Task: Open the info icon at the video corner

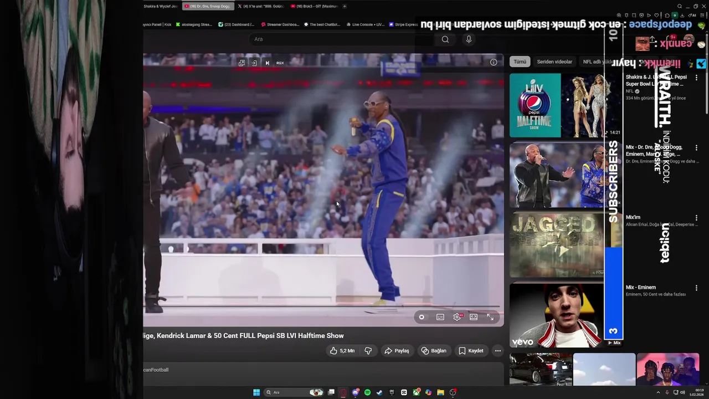Action: (x=494, y=62)
